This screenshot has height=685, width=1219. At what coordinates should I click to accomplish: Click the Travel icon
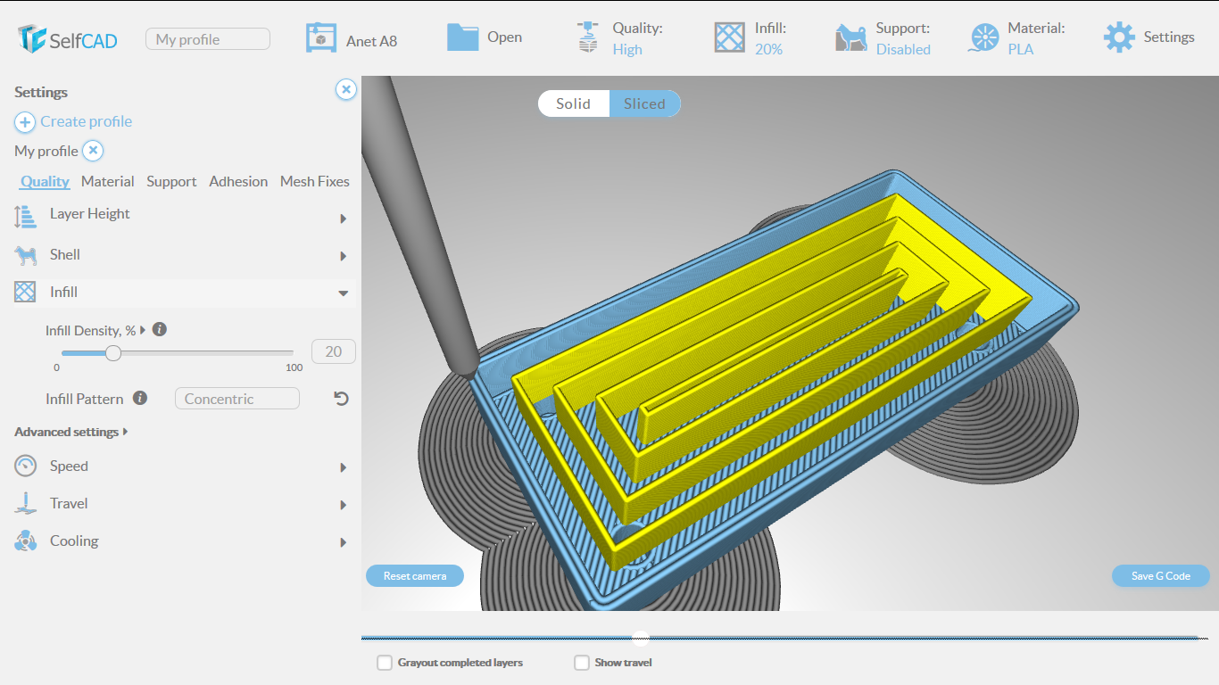pos(25,503)
